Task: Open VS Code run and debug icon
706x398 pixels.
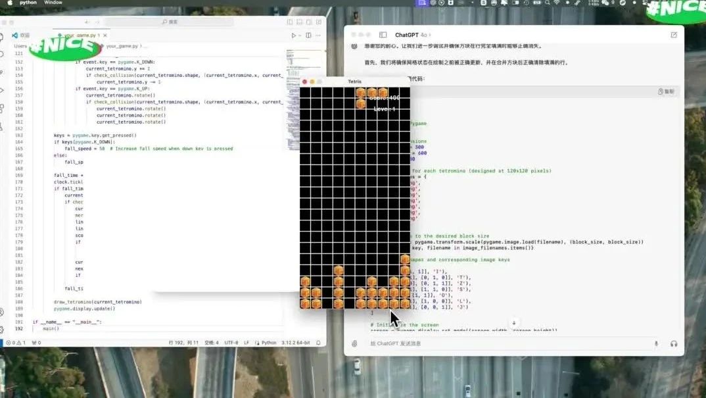Action: 2,90
